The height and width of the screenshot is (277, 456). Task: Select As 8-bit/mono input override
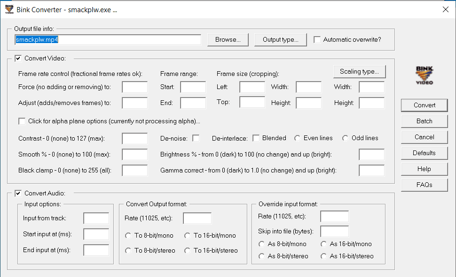[262, 244]
